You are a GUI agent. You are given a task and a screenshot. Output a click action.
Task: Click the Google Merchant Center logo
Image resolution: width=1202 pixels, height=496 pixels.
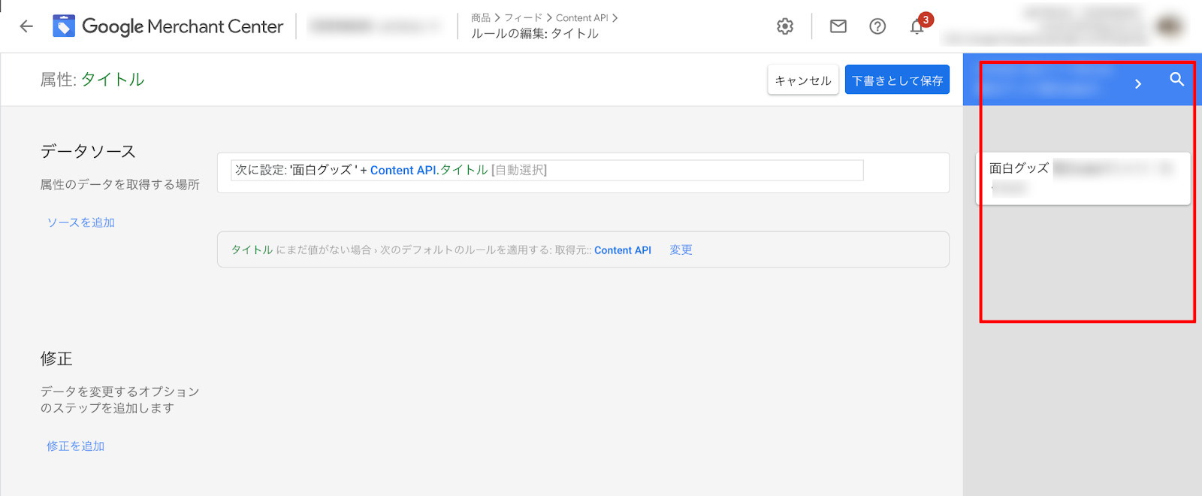pyautogui.click(x=168, y=26)
